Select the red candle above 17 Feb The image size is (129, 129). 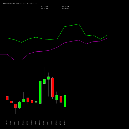(61, 99)
